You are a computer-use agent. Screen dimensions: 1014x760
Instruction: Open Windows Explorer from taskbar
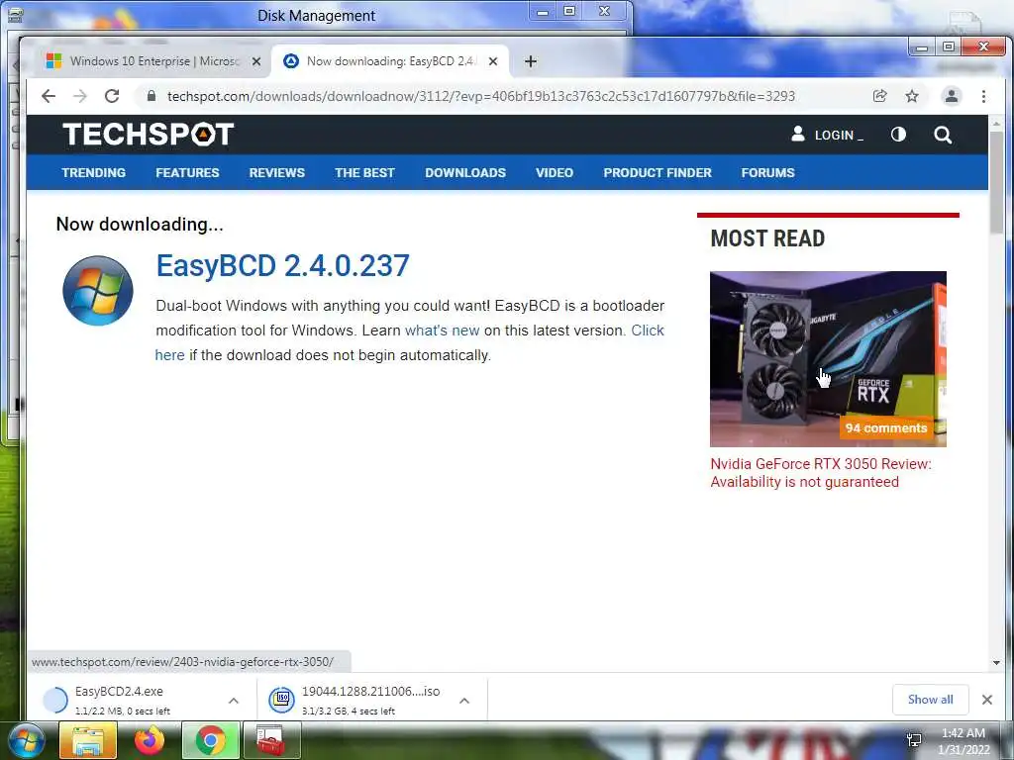click(x=88, y=740)
